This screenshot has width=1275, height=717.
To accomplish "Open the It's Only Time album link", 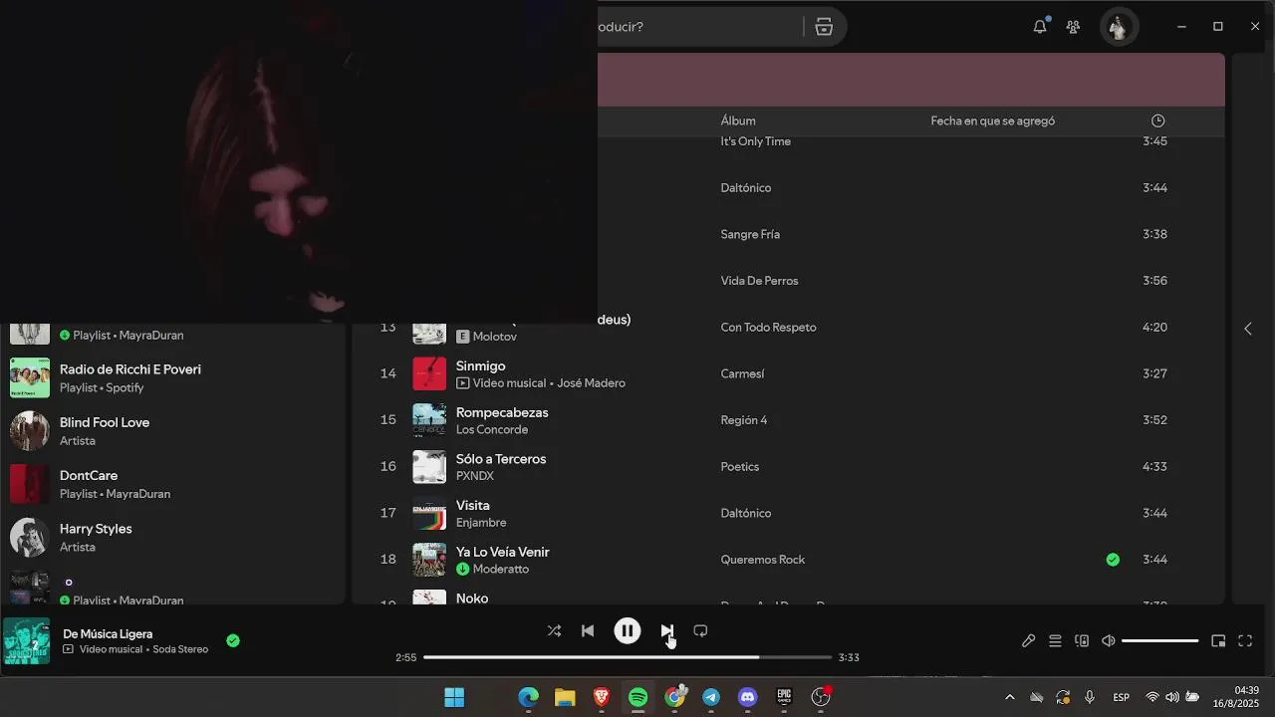I will [x=756, y=141].
